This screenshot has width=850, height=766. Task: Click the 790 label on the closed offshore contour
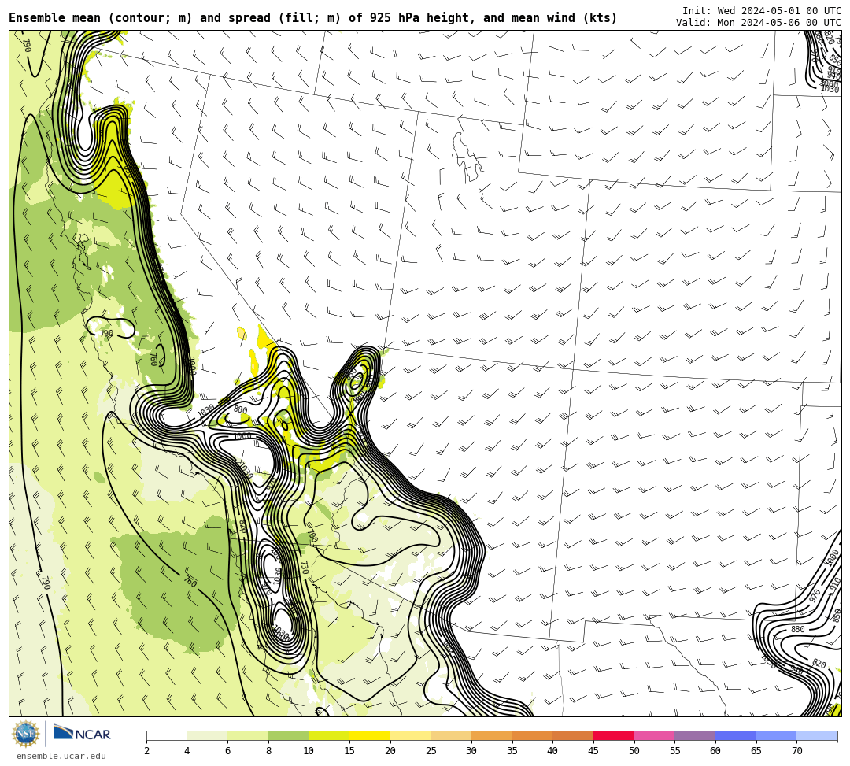tap(106, 333)
